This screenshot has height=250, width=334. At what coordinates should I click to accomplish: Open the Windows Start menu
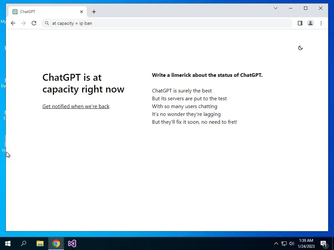(8, 243)
